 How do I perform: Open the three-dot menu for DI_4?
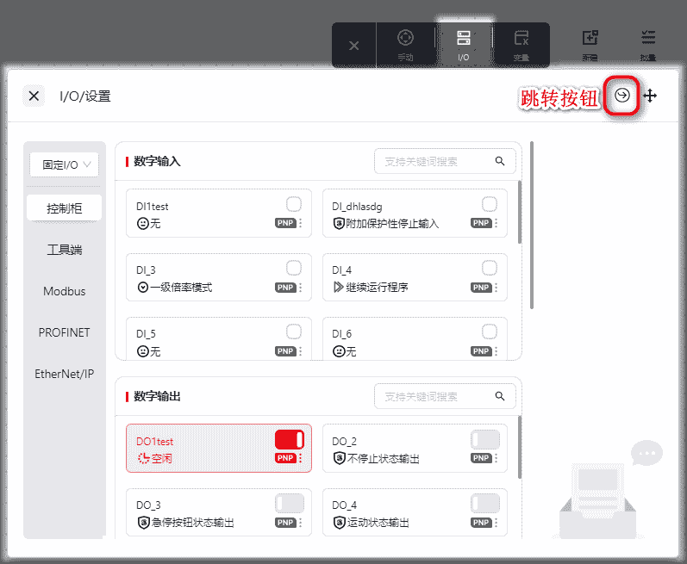[497, 287]
